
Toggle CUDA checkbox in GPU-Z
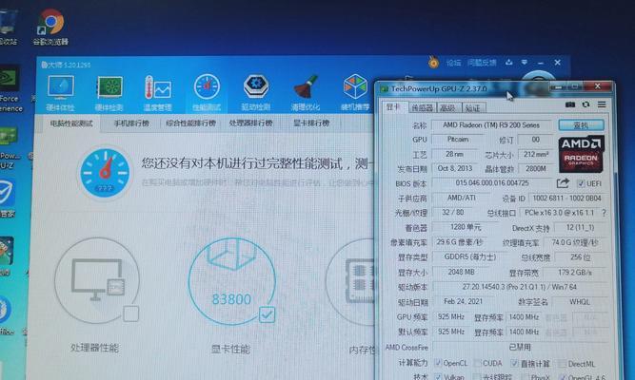click(x=478, y=363)
